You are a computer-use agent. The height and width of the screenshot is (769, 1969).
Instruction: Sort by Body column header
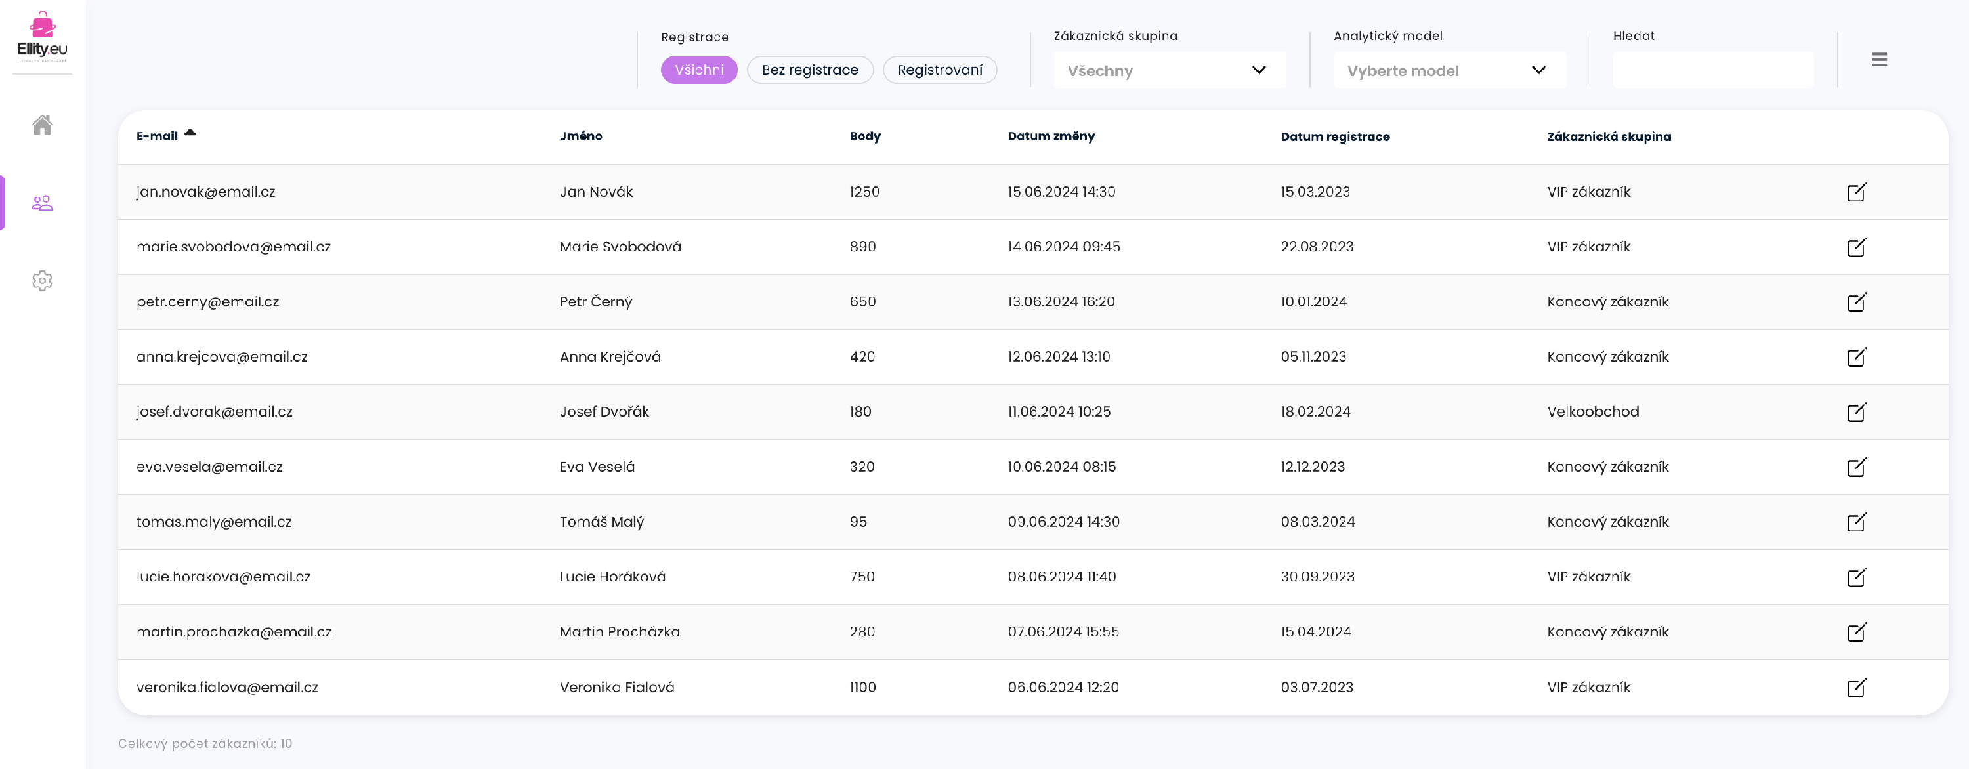tap(864, 136)
